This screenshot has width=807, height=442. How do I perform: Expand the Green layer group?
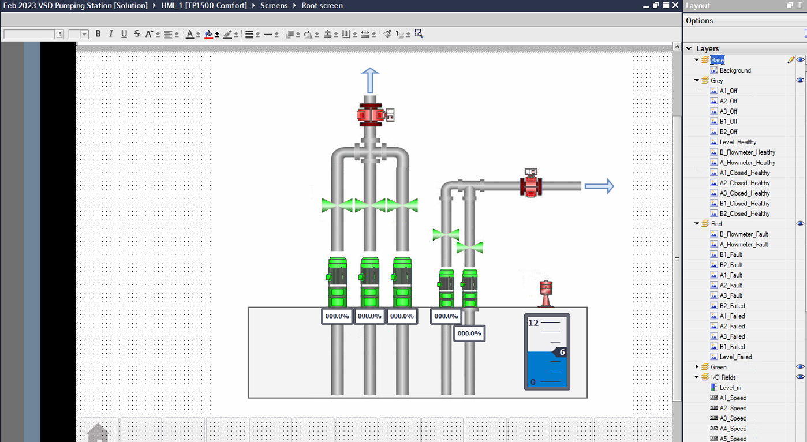coord(697,367)
